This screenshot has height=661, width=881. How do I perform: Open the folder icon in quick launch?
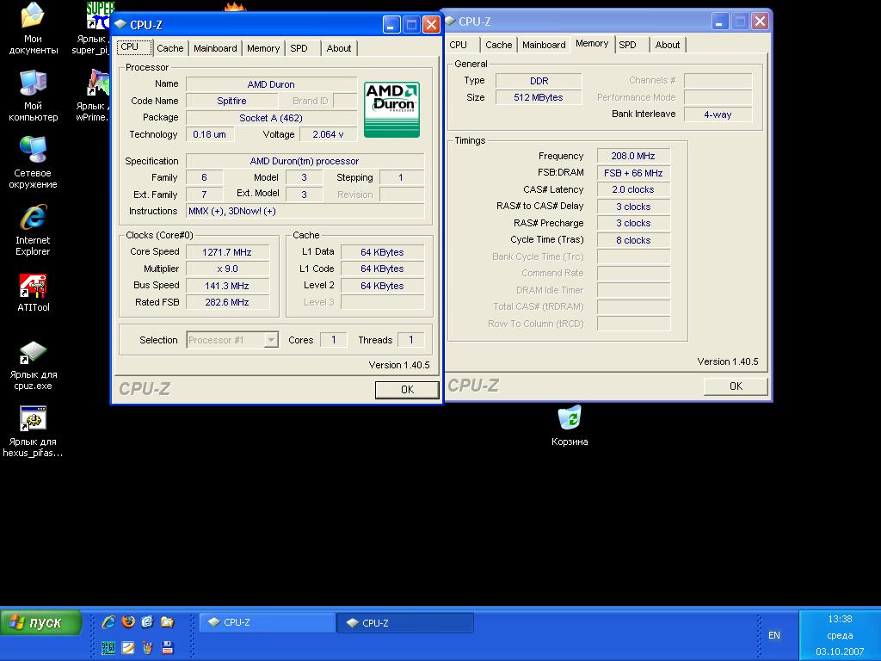click(x=167, y=621)
